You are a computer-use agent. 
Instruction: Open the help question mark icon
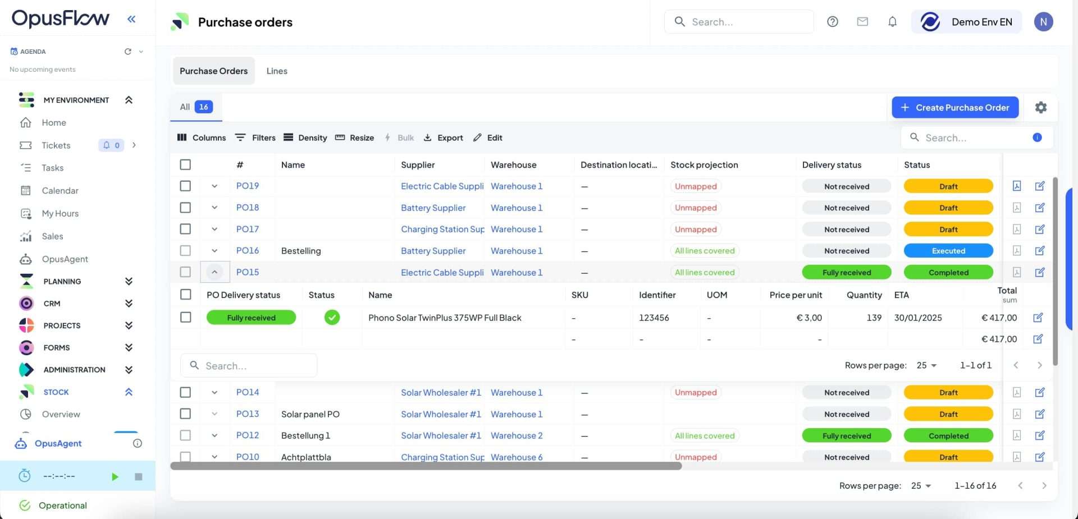click(833, 22)
